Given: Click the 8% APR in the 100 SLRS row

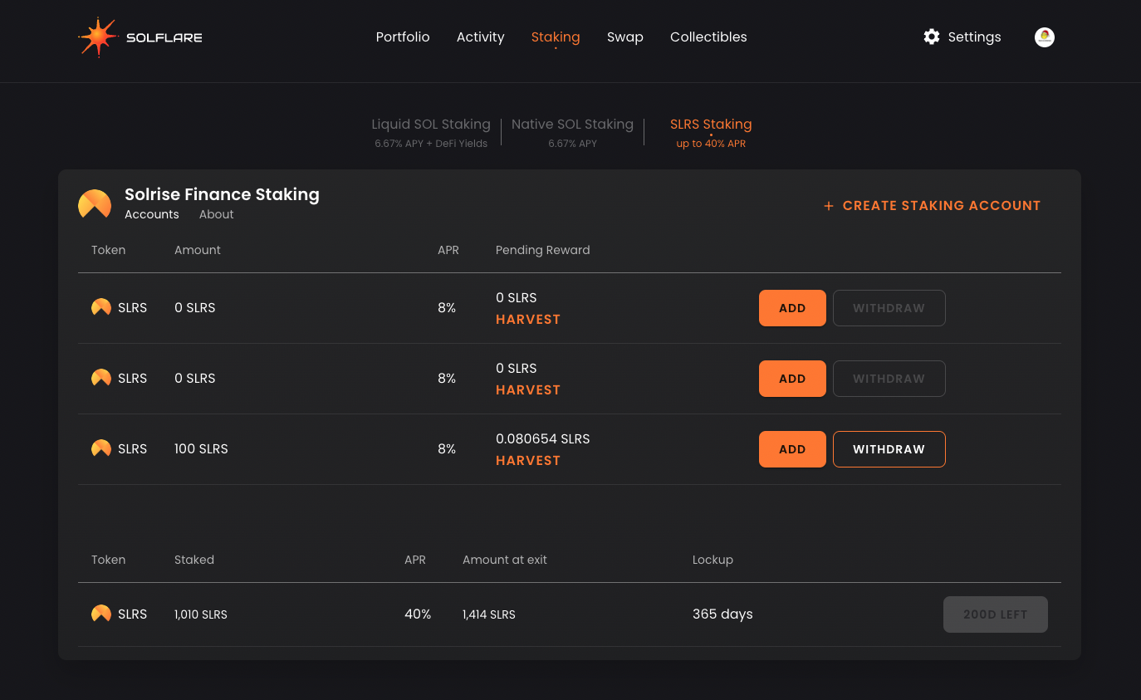Looking at the screenshot, I should click(x=447, y=448).
